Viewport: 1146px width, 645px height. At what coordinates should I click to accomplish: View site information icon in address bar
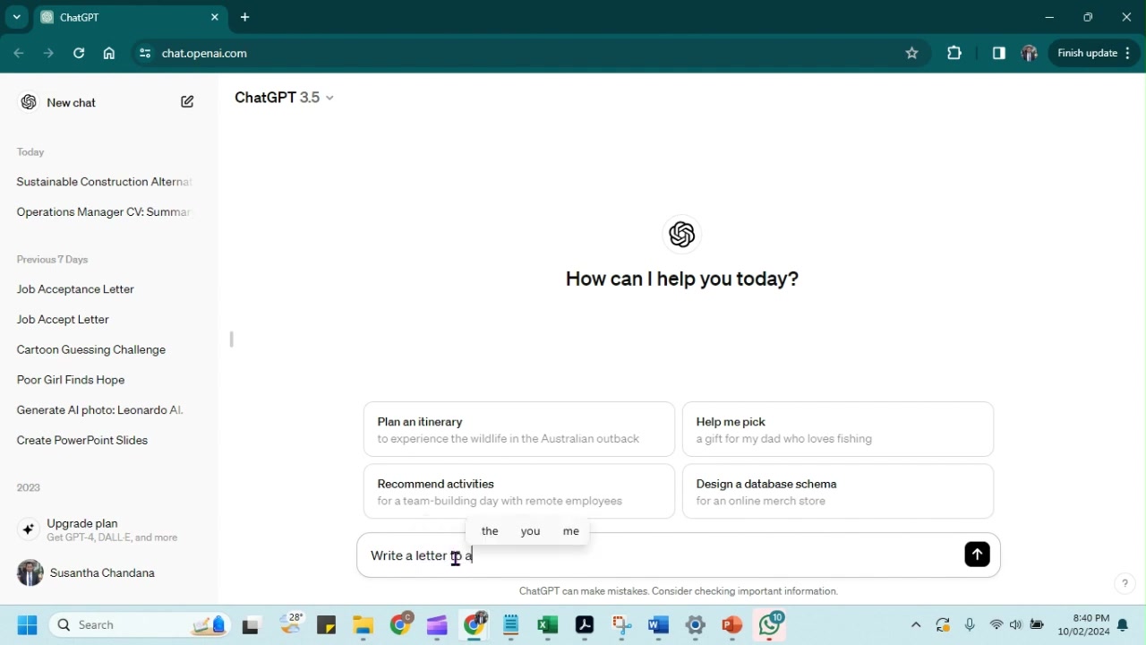tap(144, 53)
